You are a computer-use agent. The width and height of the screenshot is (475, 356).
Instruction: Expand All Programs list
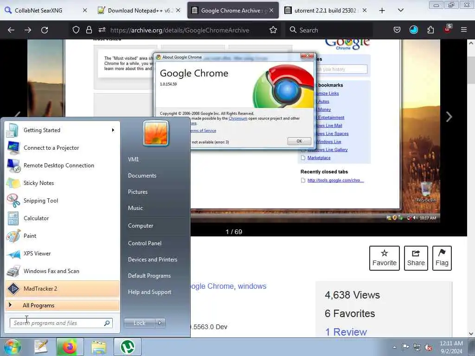[x=62, y=305]
